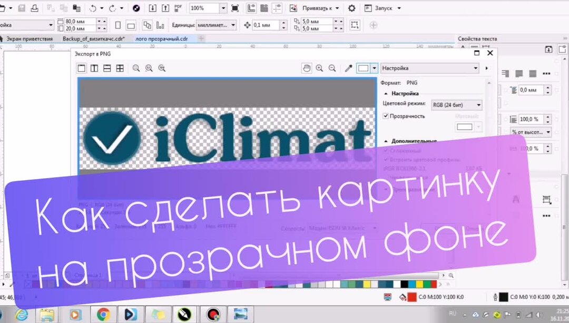The height and width of the screenshot is (323, 569).
Task: Click the plus button to add new document tab
Action: pos(201,38)
